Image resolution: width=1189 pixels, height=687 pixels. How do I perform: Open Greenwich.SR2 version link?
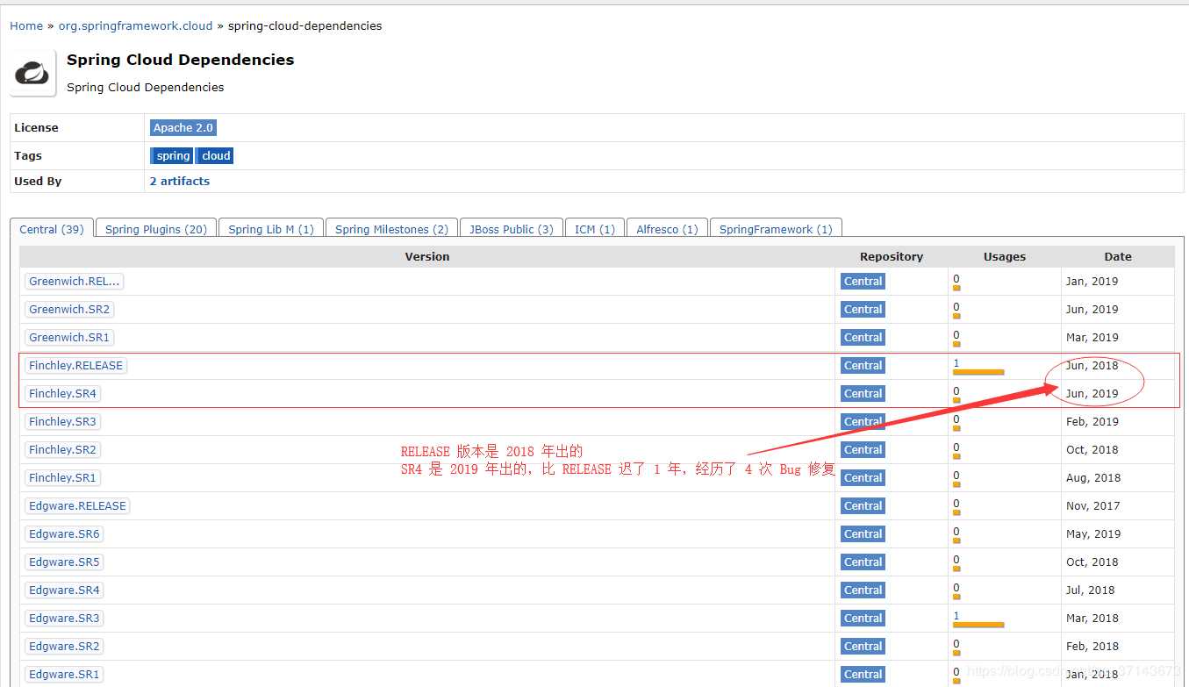click(x=69, y=310)
